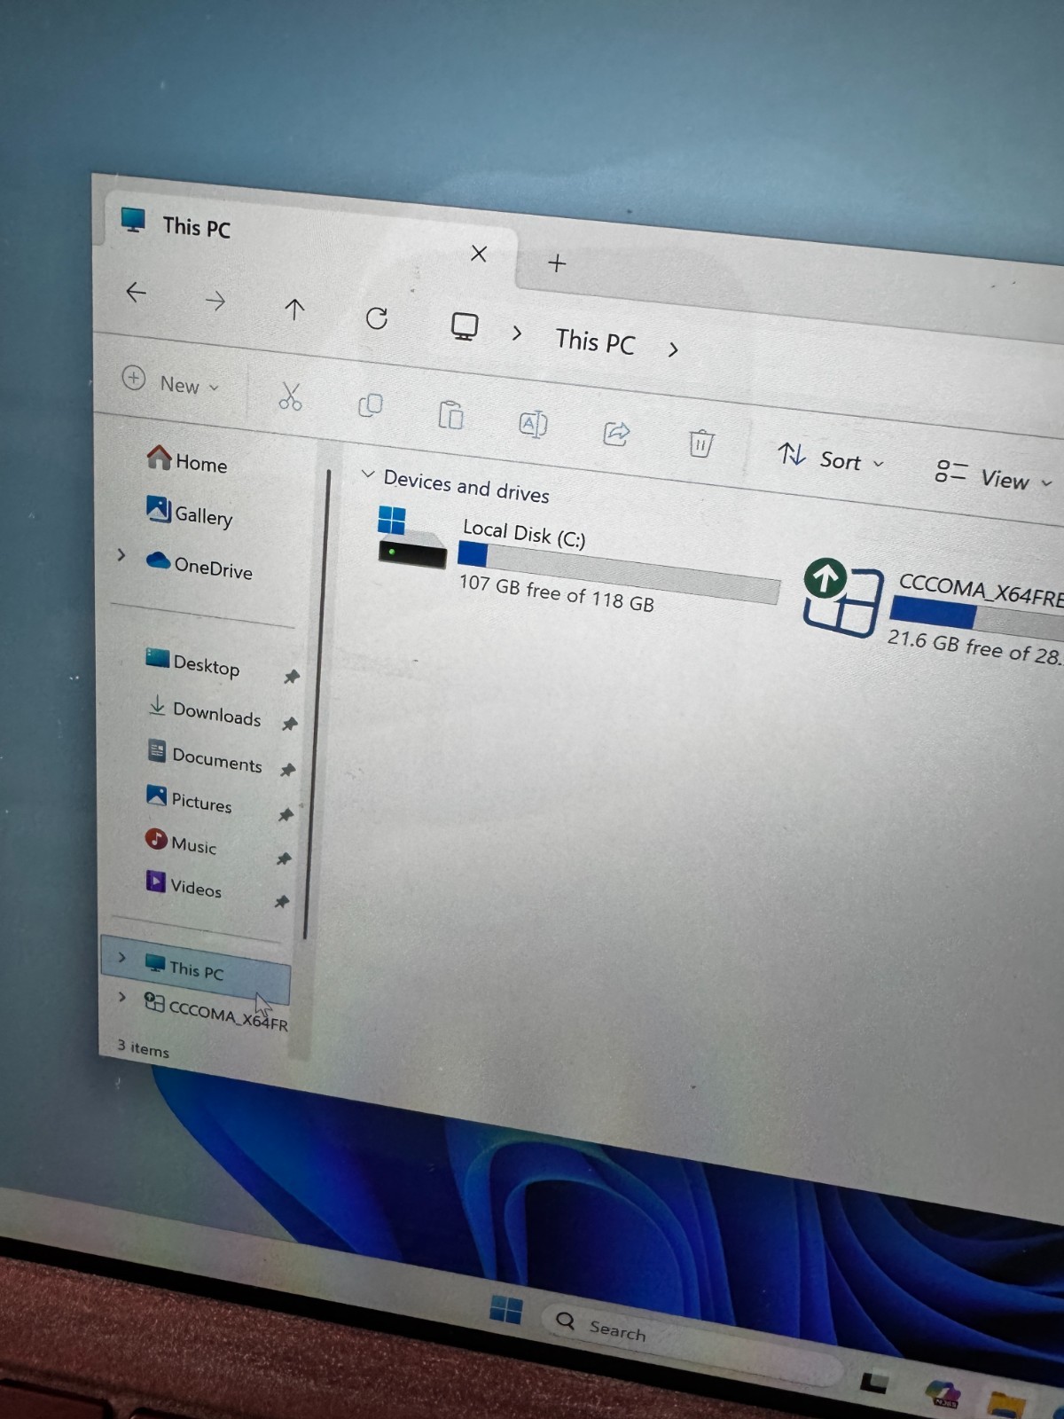Click Local Disk C usage bar
The image size is (1064, 1419).
click(619, 573)
